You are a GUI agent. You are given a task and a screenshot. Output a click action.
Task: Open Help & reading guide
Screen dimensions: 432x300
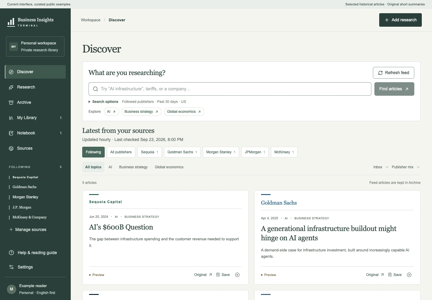[x=35, y=253]
